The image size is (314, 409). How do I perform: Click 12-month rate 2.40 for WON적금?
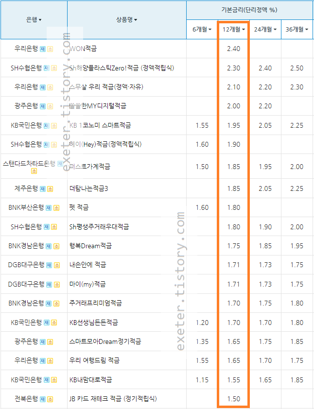[234, 49]
